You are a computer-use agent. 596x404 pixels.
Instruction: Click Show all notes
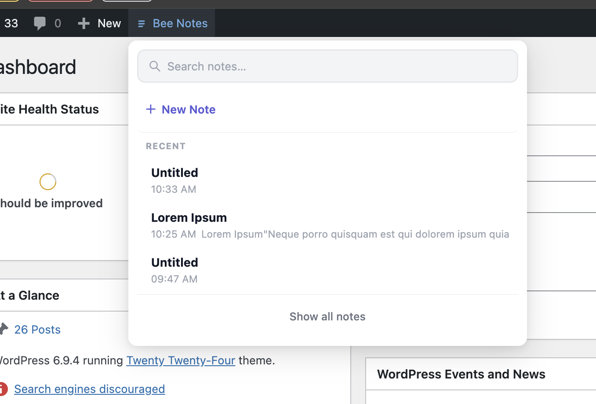click(327, 316)
